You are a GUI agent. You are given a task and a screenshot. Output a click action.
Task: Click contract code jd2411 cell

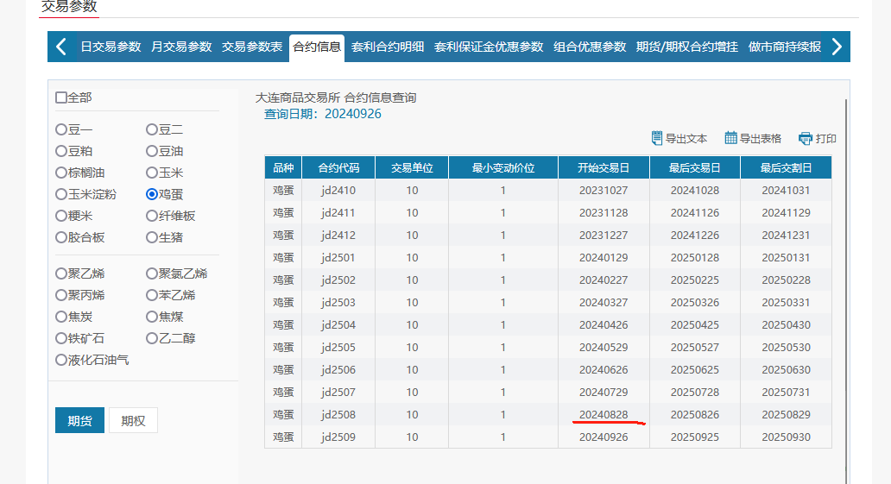(x=338, y=213)
